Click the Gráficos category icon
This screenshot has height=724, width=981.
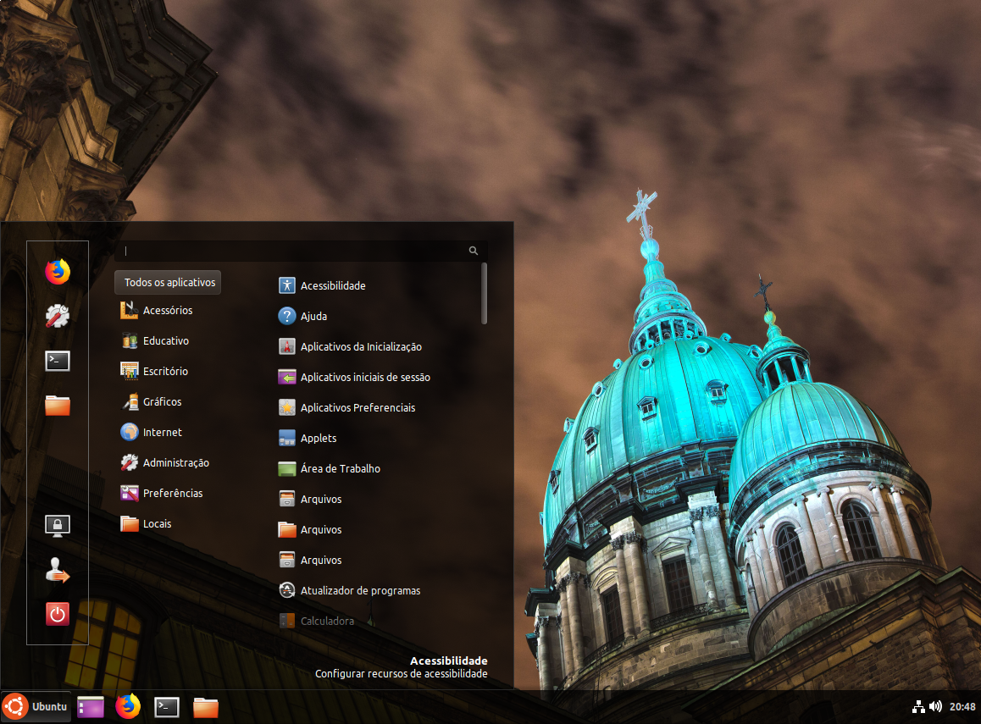pos(129,401)
